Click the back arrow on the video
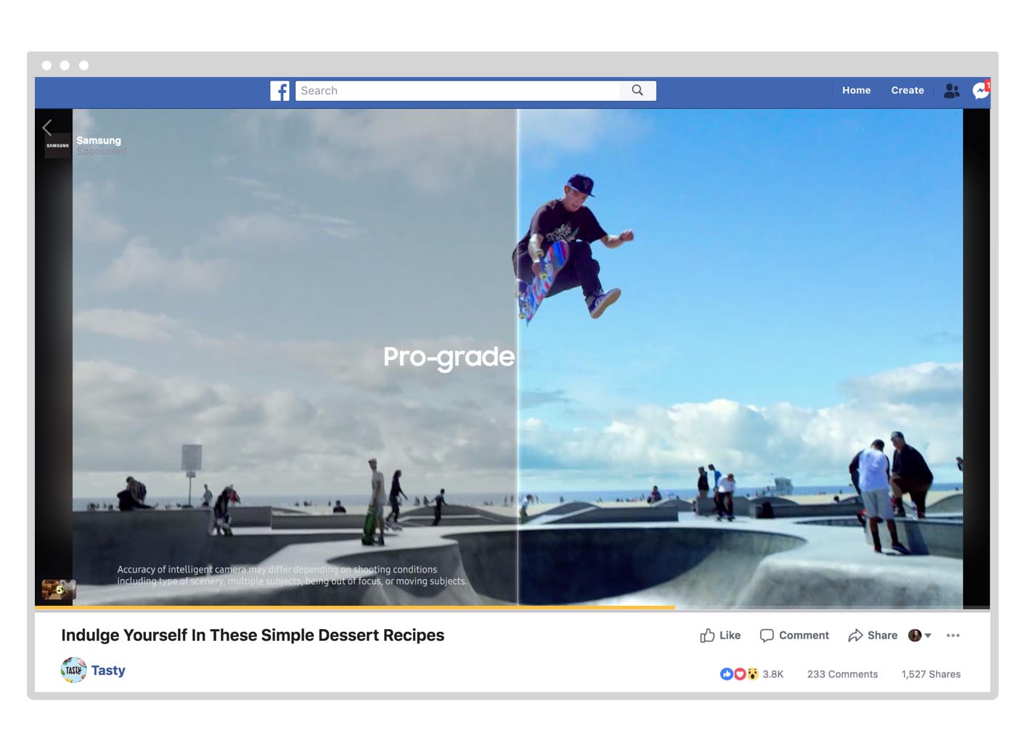Viewport: 1026px width, 751px height. click(x=47, y=128)
